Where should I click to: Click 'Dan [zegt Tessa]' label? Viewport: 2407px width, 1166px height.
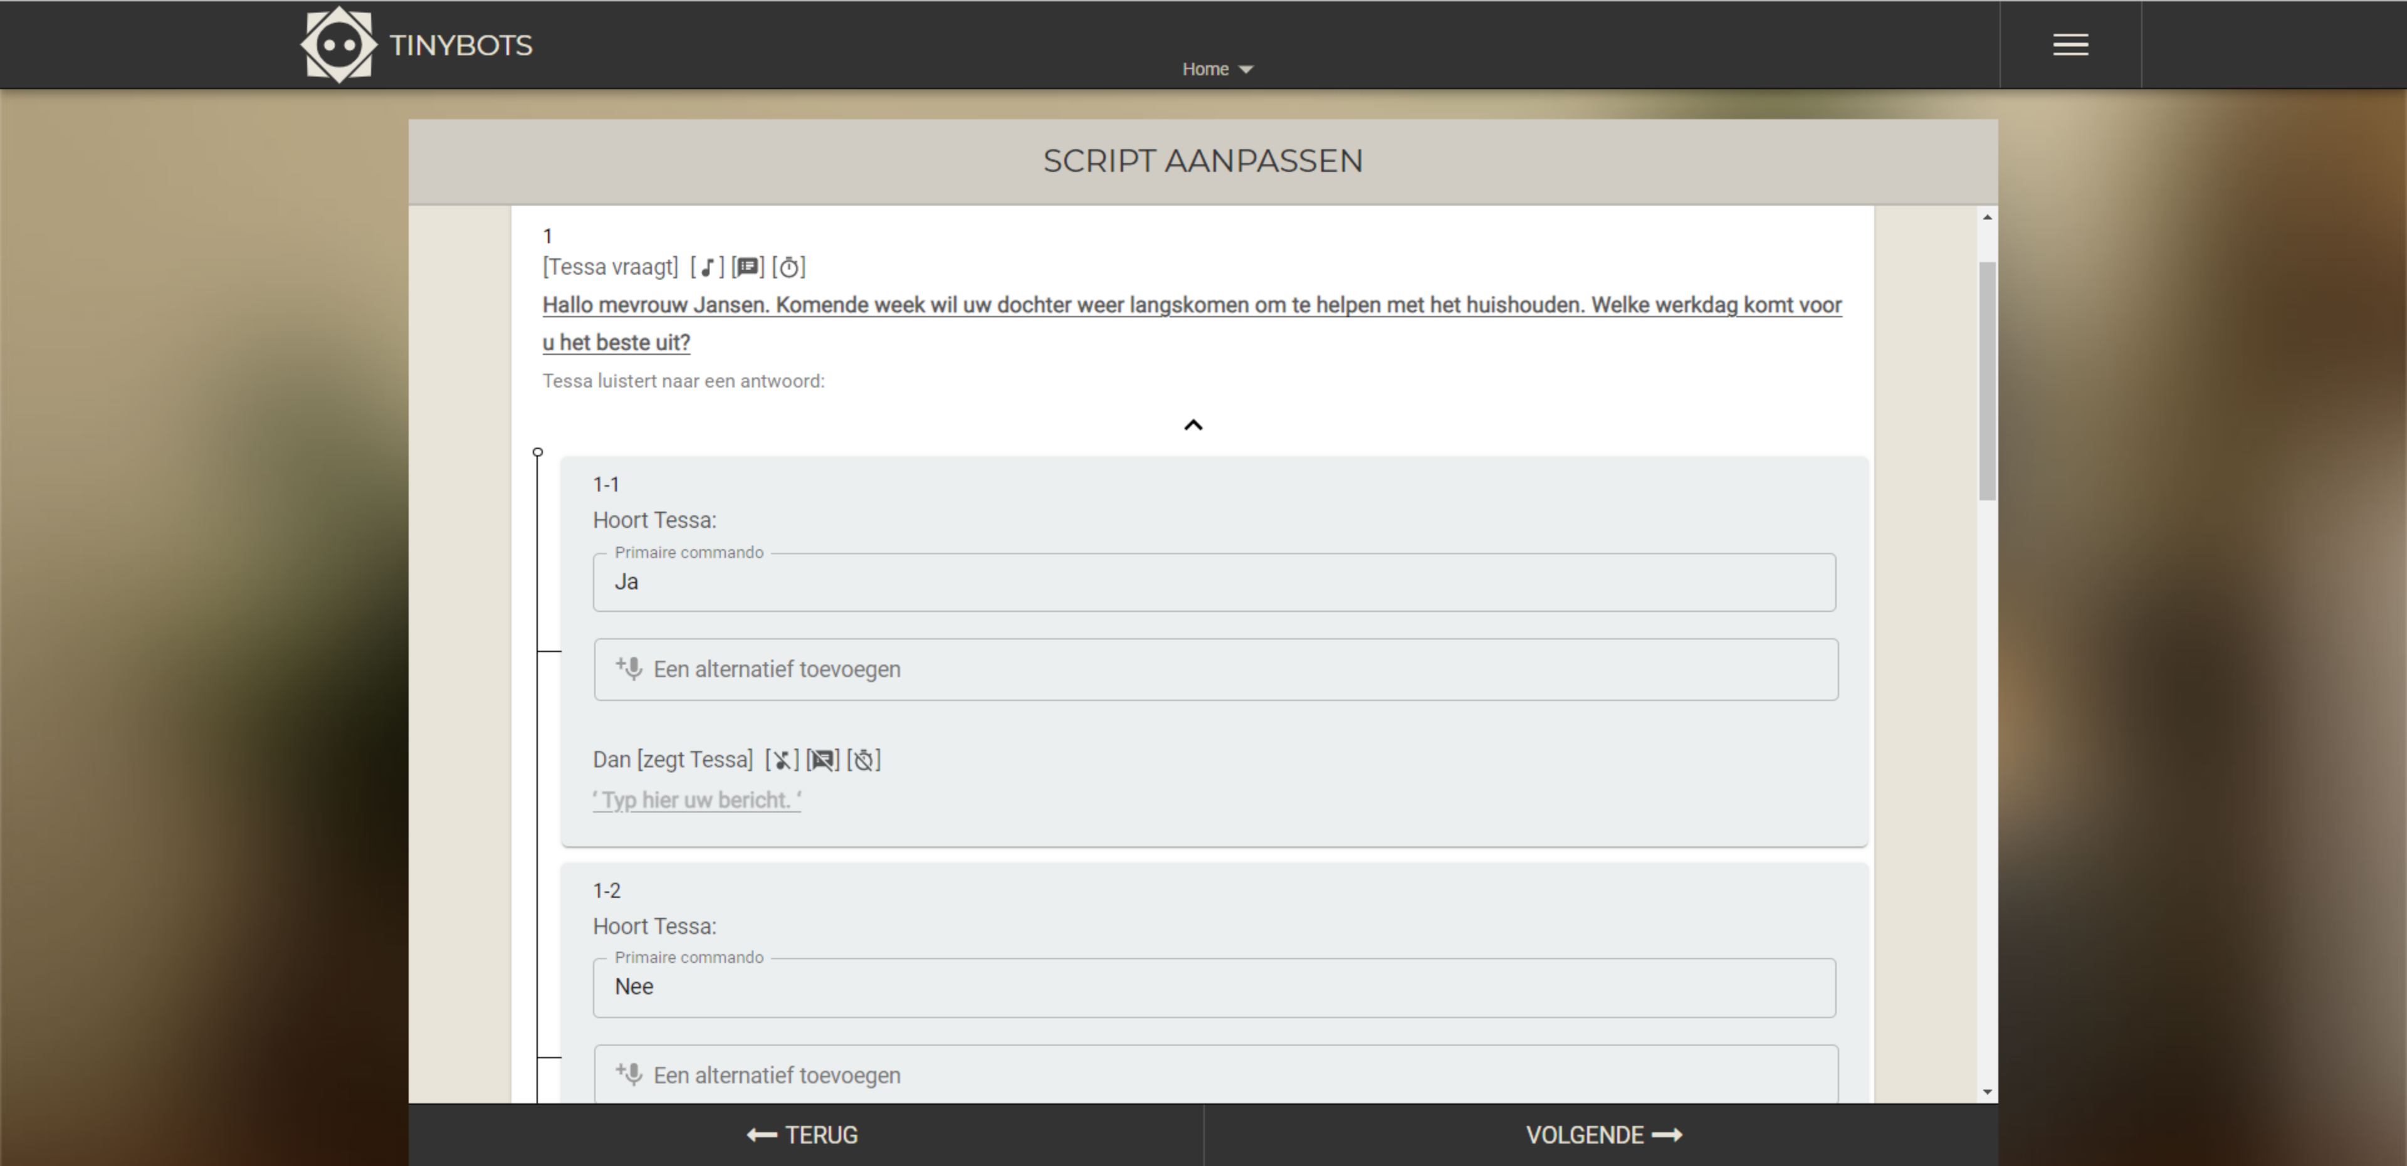coord(673,760)
